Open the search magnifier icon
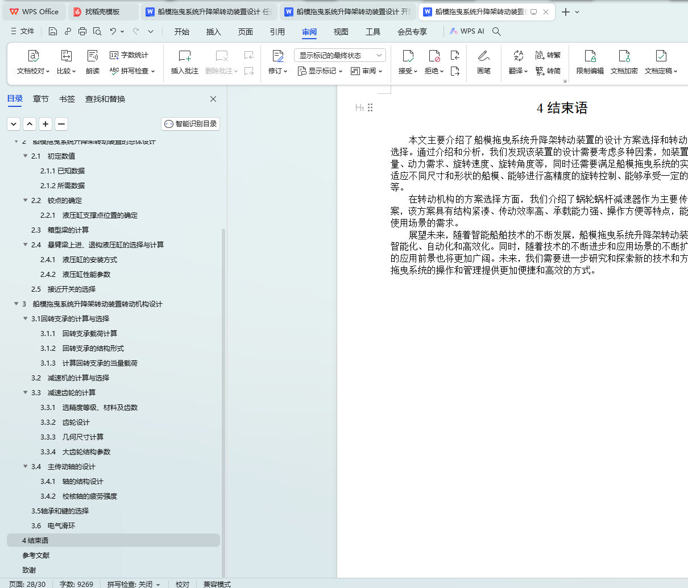Image resolution: width=688 pixels, height=588 pixels. (x=496, y=31)
